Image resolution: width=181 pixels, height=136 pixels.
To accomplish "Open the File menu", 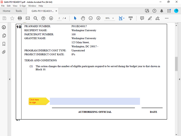I will [x=3, y=6].
